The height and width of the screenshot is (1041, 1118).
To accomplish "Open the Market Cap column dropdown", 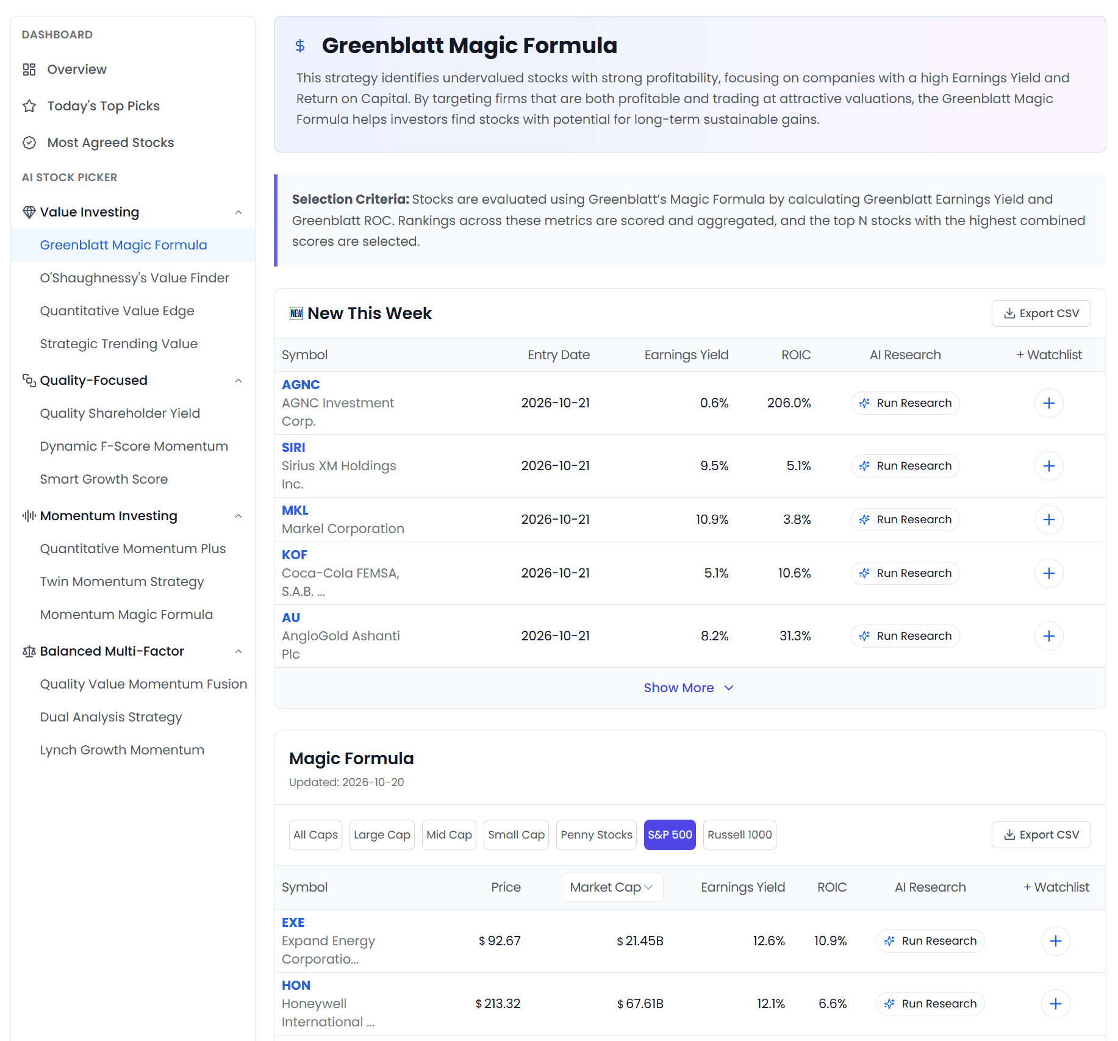I will pos(612,887).
